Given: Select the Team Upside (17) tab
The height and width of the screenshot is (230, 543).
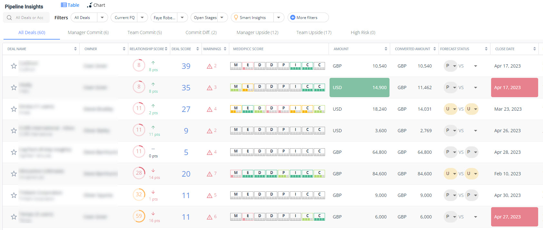Looking at the screenshot, I should [x=314, y=32].
